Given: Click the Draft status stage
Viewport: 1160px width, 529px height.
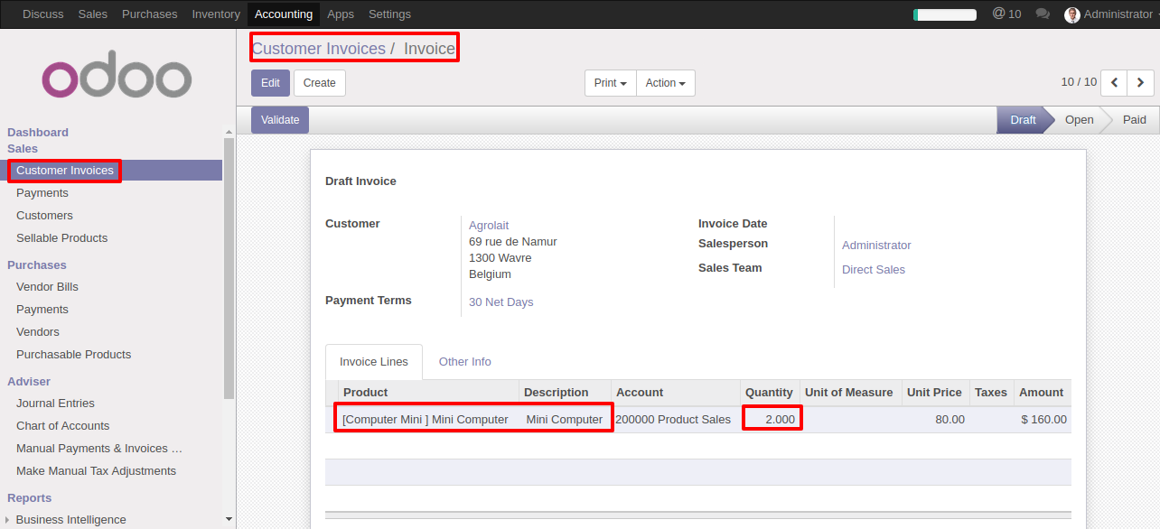Looking at the screenshot, I should click(x=1023, y=120).
